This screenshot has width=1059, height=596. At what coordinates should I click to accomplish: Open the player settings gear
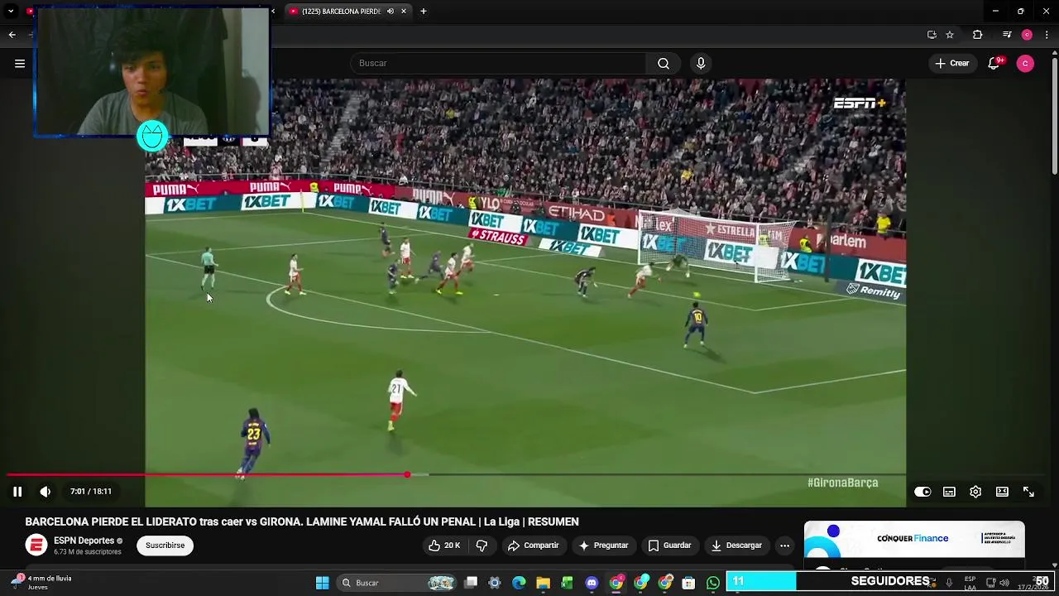point(975,492)
